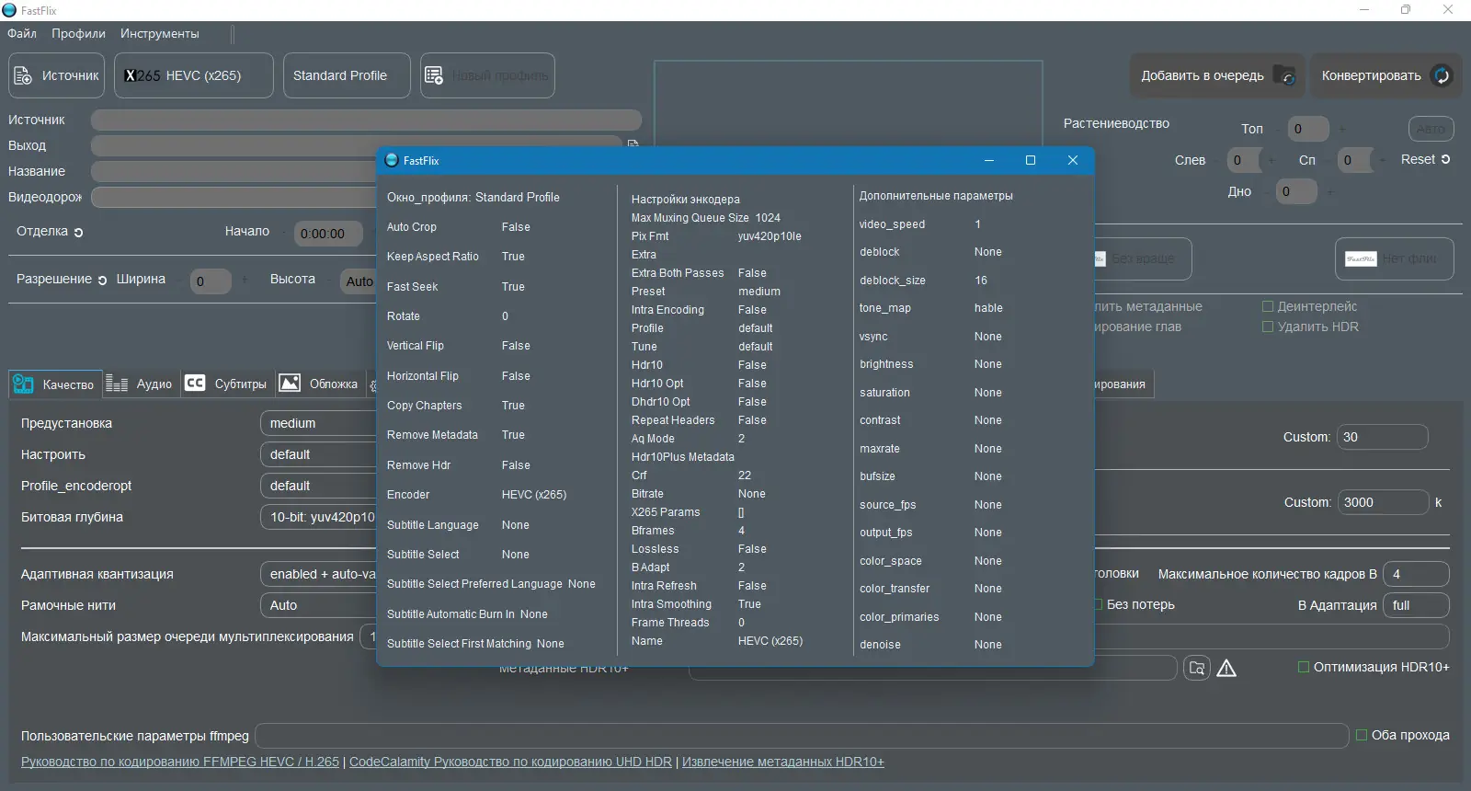Open the Файл menu
Viewport: 1471px width, 791px height.
pos(22,33)
